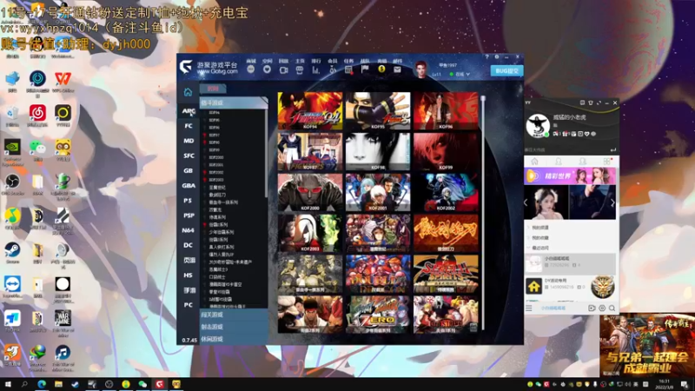
Task: Switch to the MD platform tab
Action: point(189,141)
